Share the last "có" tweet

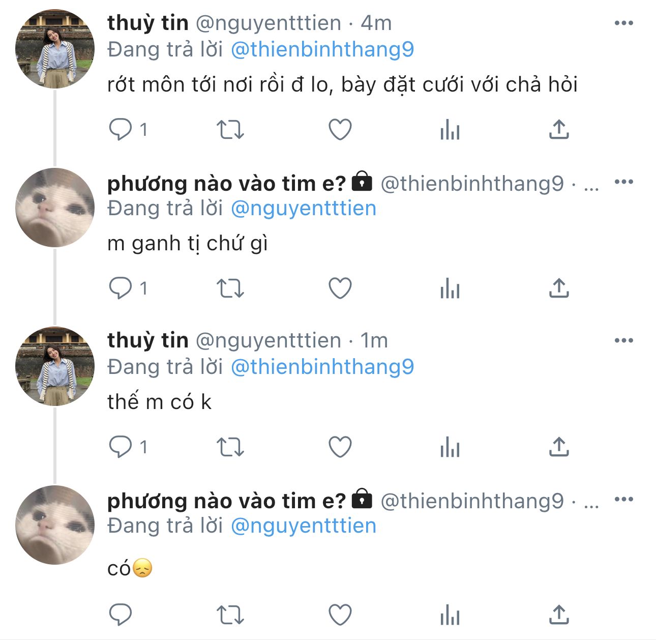point(559,614)
